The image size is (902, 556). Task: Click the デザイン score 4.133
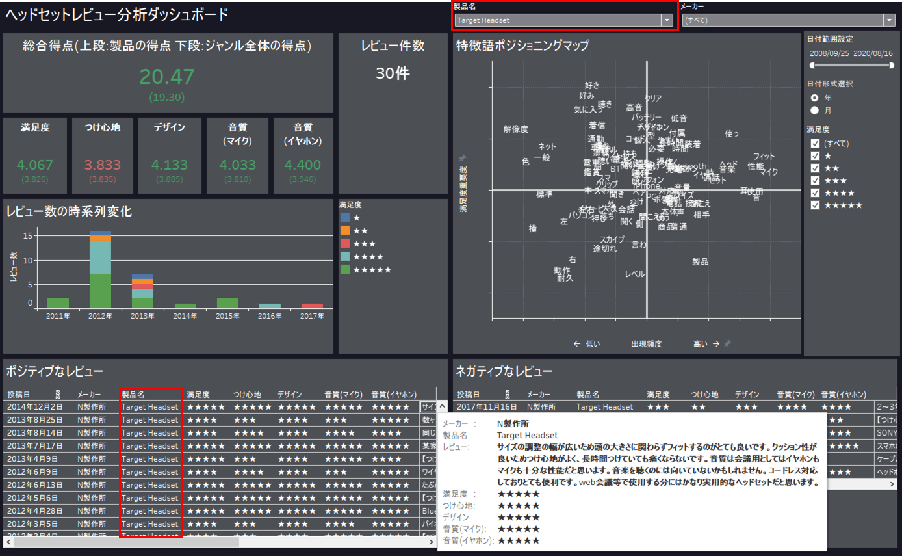click(x=169, y=165)
